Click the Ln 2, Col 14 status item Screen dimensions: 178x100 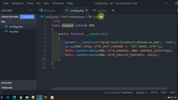(x=118, y=92)
